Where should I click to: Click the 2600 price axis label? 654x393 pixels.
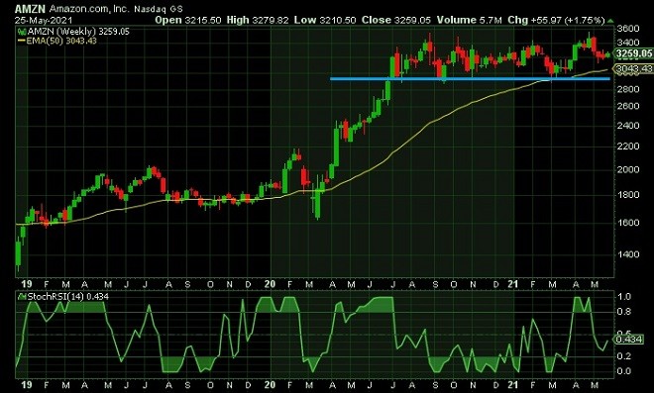pyautogui.click(x=627, y=106)
